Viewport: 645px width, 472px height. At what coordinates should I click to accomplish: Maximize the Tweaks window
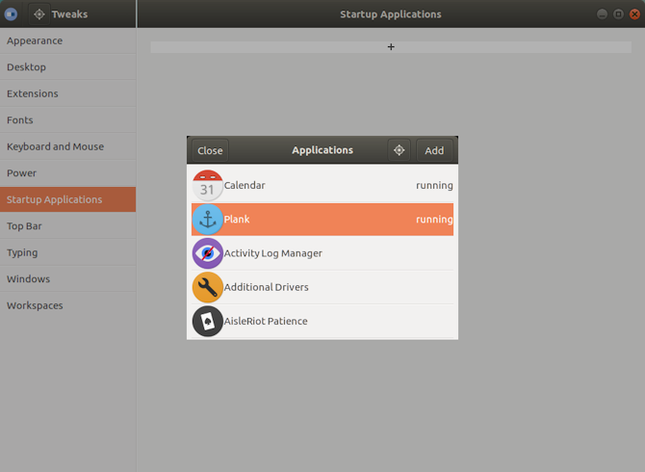pos(618,14)
